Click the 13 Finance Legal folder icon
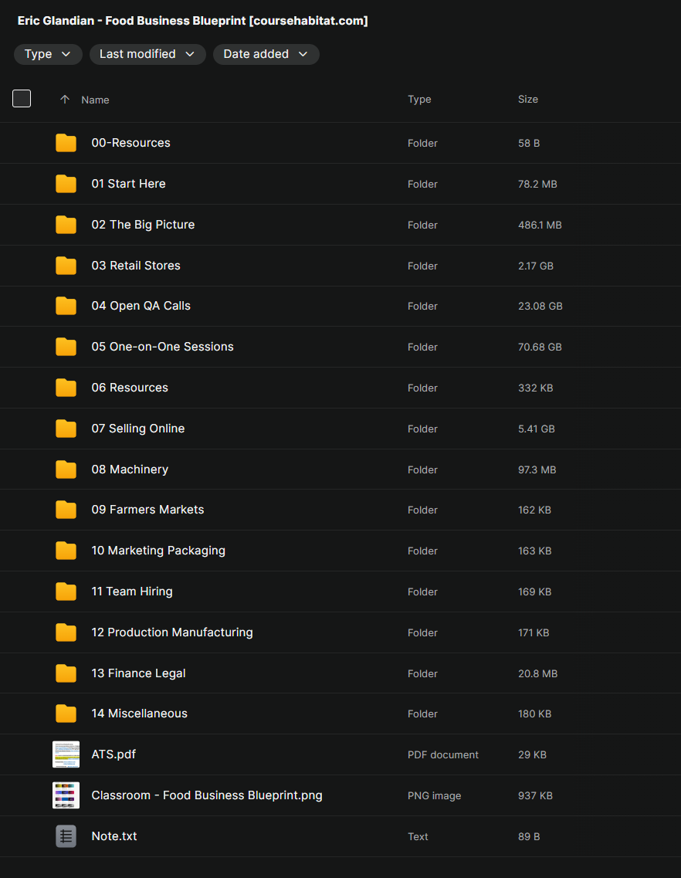This screenshot has height=878, width=681. [66, 673]
